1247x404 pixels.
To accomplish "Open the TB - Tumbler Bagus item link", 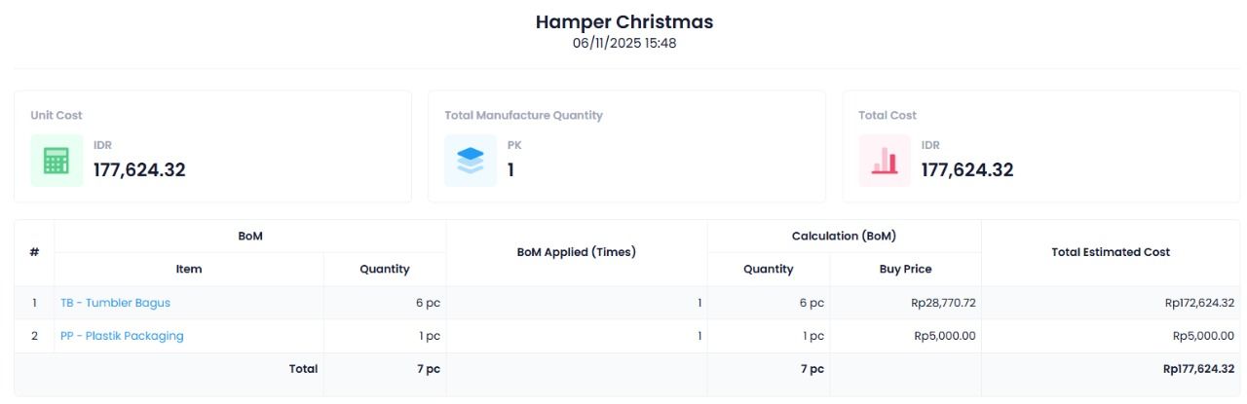I will pos(115,303).
